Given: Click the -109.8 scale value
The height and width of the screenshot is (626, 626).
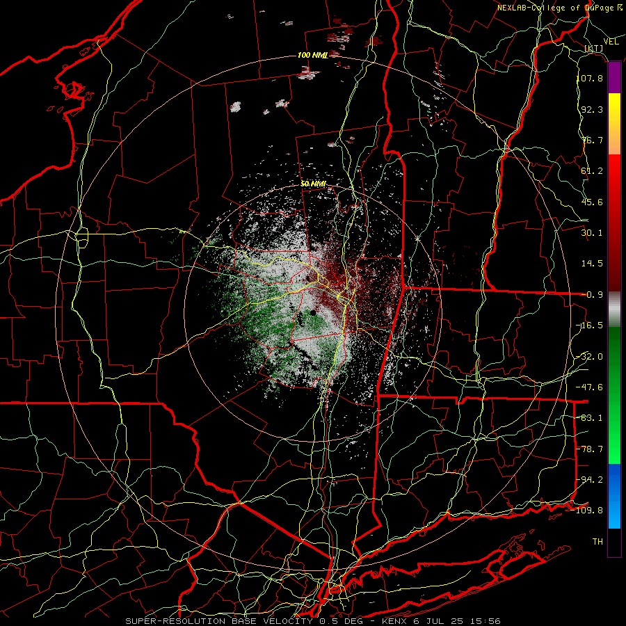Looking at the screenshot, I should pyautogui.click(x=588, y=511).
